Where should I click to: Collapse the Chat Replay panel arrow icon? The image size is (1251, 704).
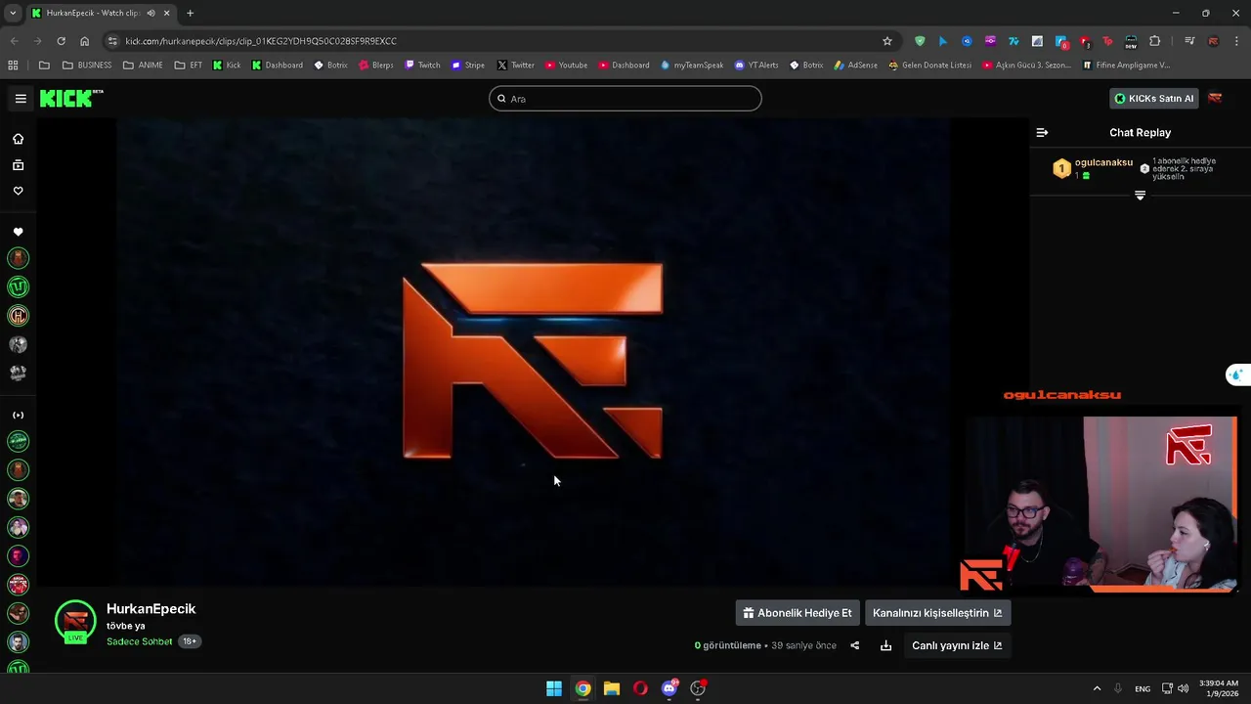tap(1042, 132)
